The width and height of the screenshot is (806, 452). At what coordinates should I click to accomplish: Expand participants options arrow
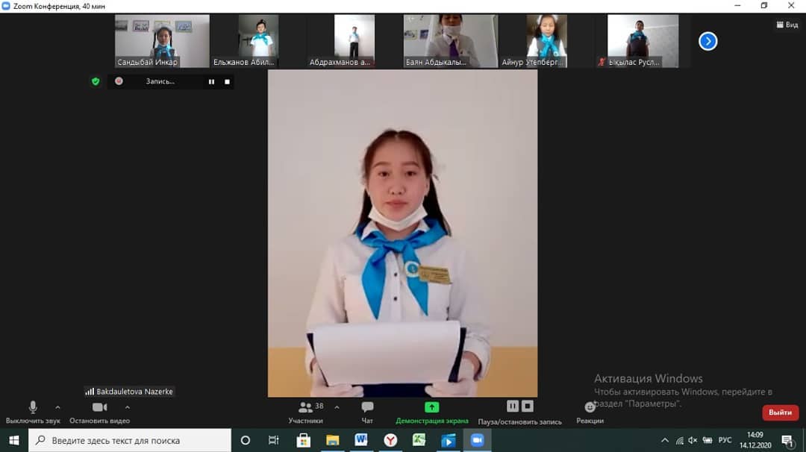(337, 407)
